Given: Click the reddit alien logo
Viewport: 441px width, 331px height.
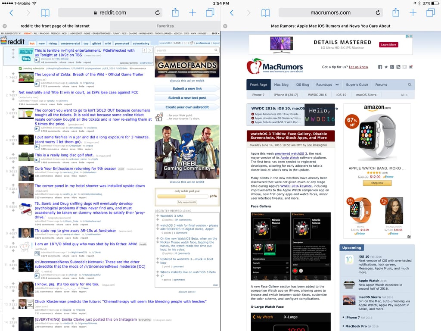Looking at the screenshot, I should 3,41.
